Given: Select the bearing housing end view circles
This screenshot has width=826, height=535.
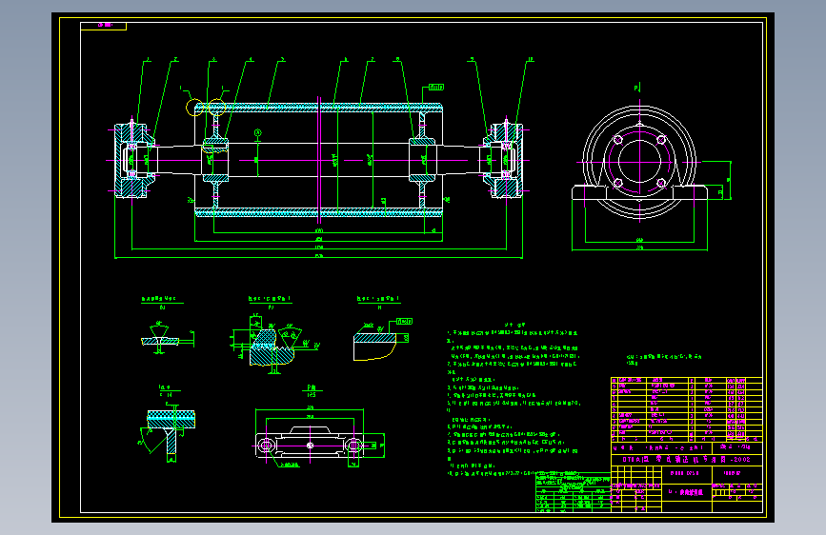Looking at the screenshot, I should 639,162.
